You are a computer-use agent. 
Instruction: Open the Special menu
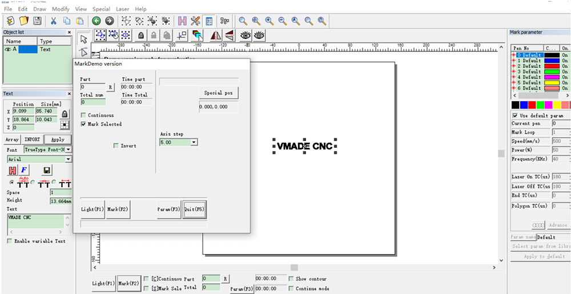point(101,9)
